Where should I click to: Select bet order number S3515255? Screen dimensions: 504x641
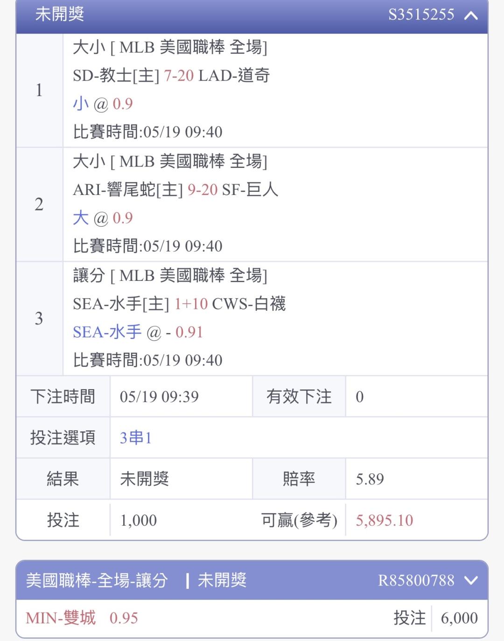[x=421, y=14]
